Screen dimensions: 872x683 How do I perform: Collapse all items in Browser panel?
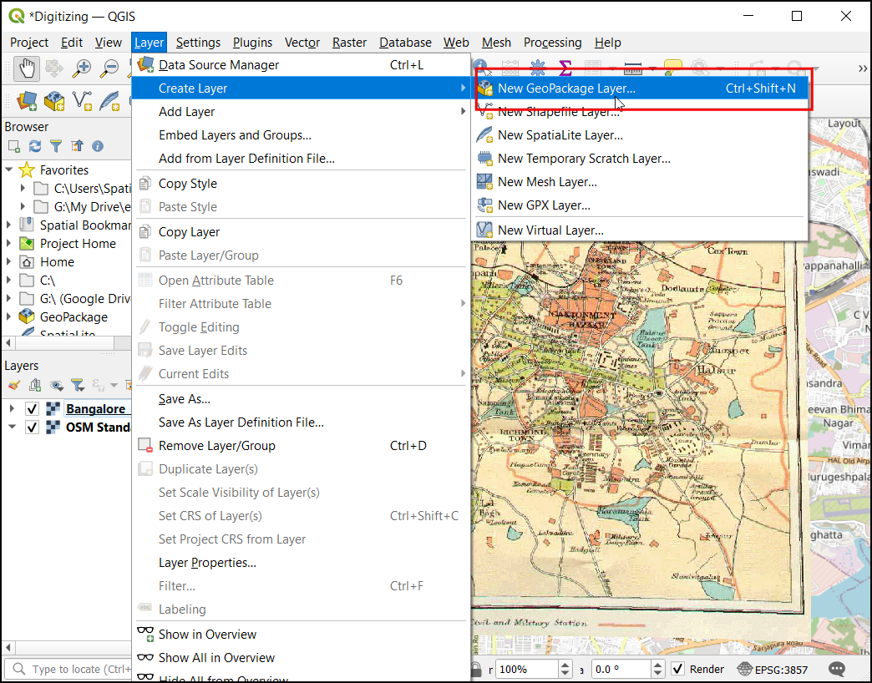(78, 146)
